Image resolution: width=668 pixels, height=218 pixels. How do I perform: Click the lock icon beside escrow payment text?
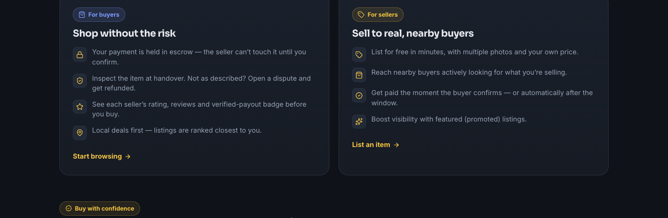click(x=80, y=55)
